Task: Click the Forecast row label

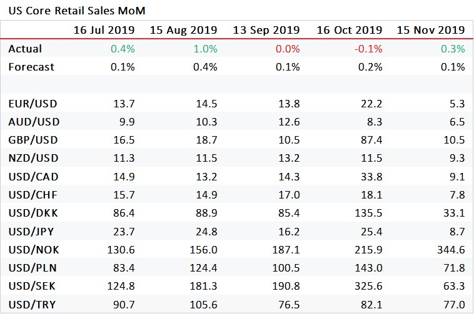Action: (x=31, y=67)
